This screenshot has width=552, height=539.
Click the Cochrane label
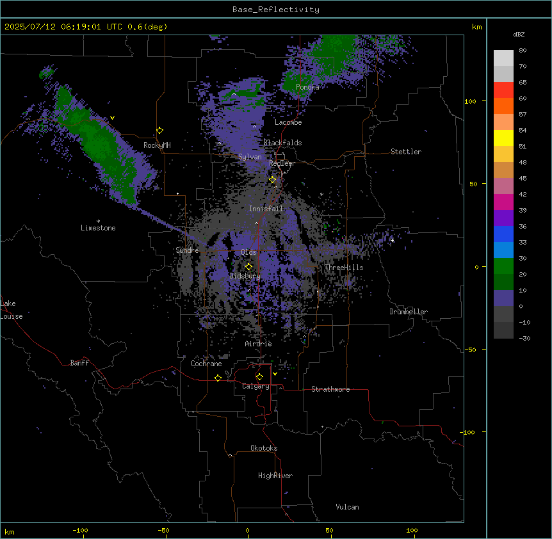pos(206,364)
